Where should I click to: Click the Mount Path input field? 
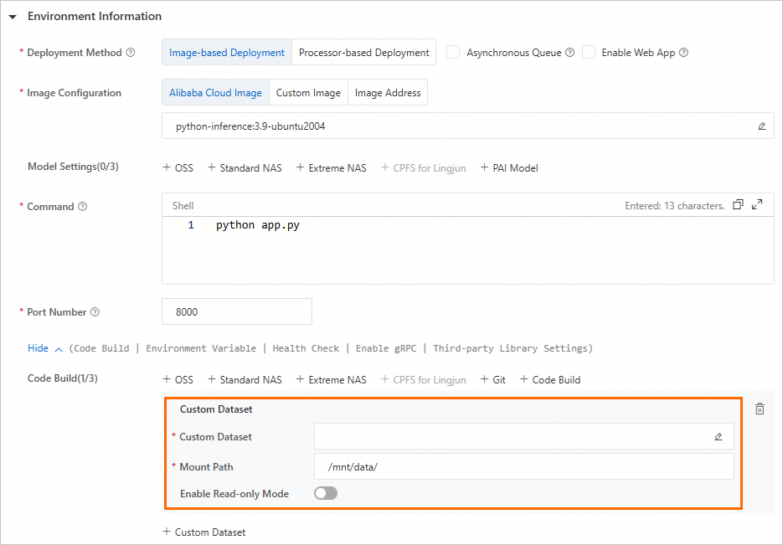coord(523,466)
